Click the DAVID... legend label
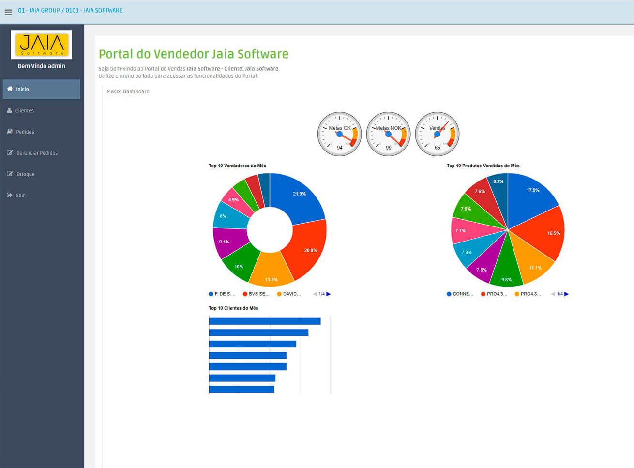Viewport: 634px width, 468px height. [x=292, y=294]
